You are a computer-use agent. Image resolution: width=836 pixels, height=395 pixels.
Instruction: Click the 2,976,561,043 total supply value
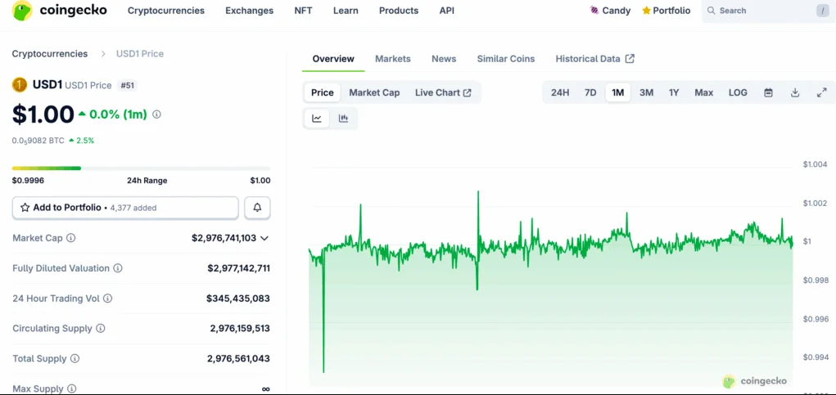pyautogui.click(x=239, y=359)
